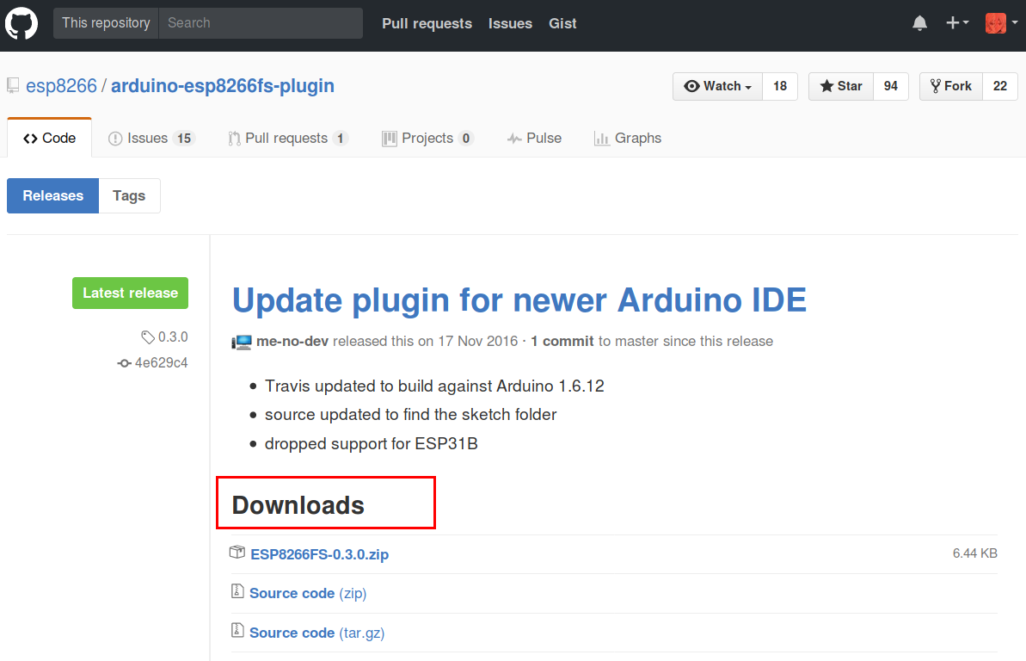Select the Tags button
This screenshot has height=661, width=1026.
coord(129,195)
